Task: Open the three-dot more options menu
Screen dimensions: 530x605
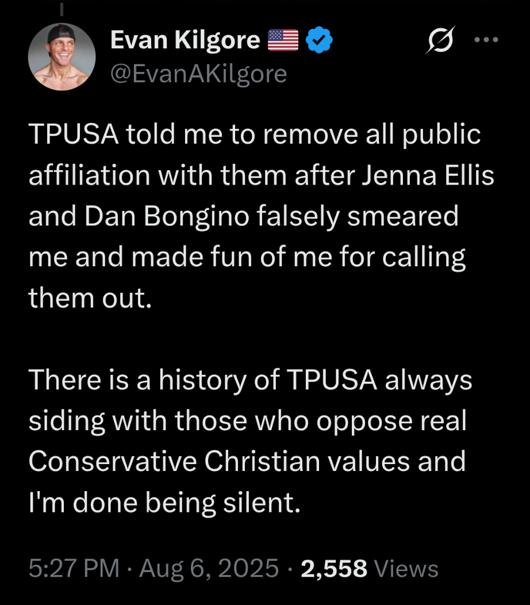Action: coord(485,40)
